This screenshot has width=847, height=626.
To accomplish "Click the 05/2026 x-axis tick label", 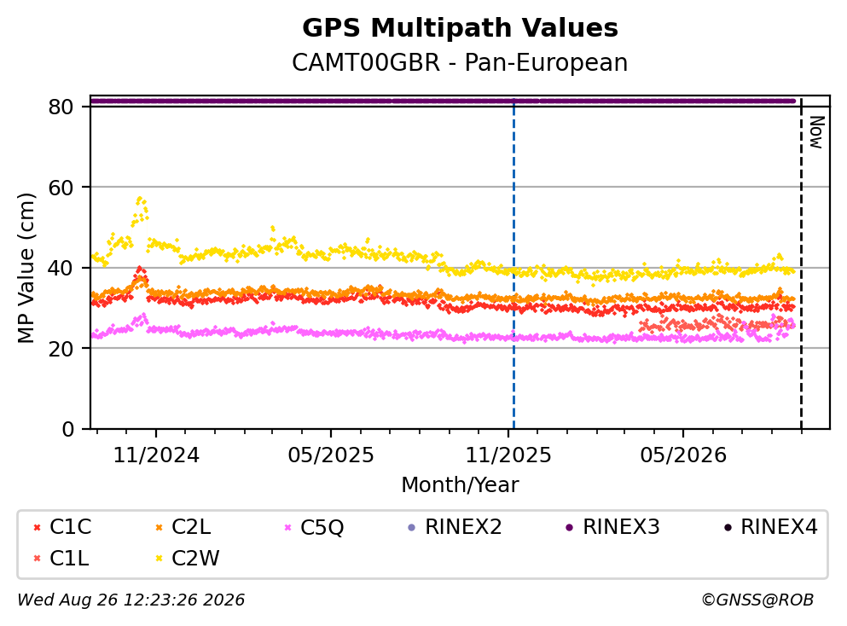I will pos(683,455).
